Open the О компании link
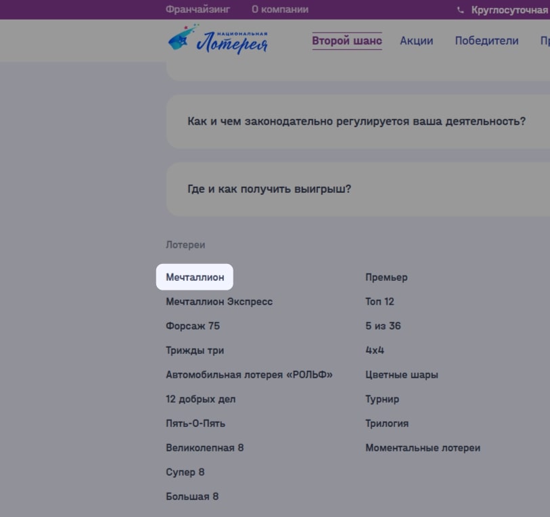The image size is (550, 517). point(280,9)
